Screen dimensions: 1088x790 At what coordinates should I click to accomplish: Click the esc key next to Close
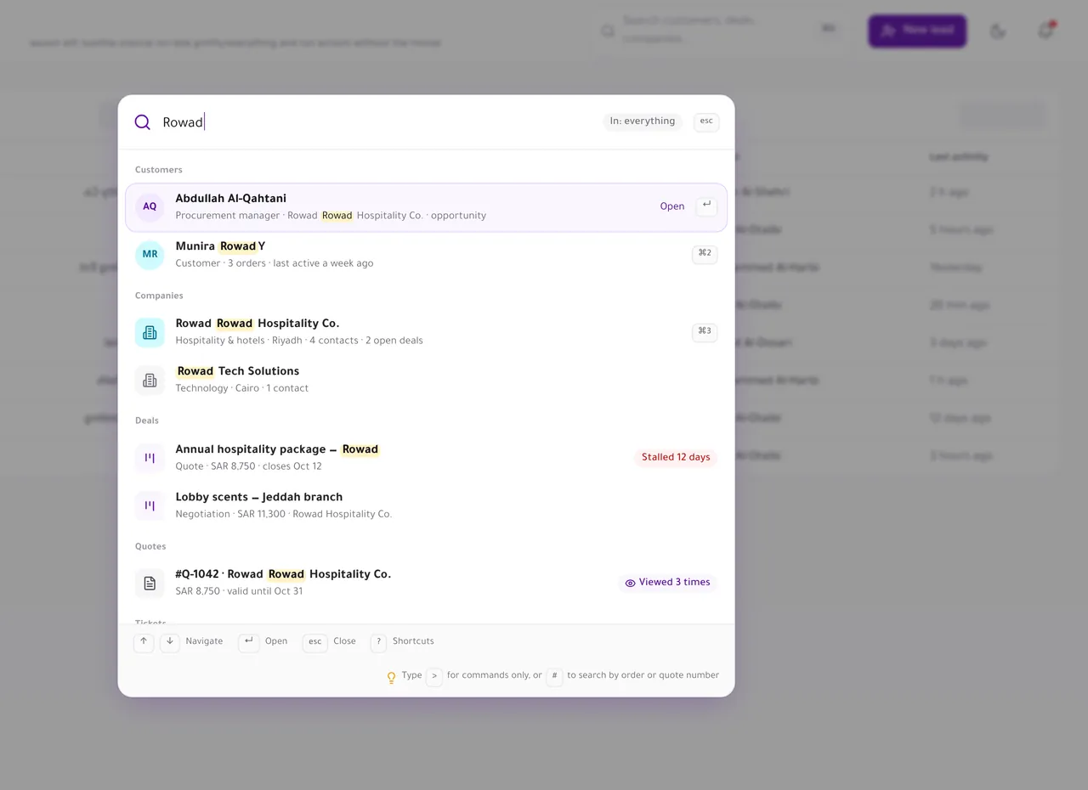[314, 642]
